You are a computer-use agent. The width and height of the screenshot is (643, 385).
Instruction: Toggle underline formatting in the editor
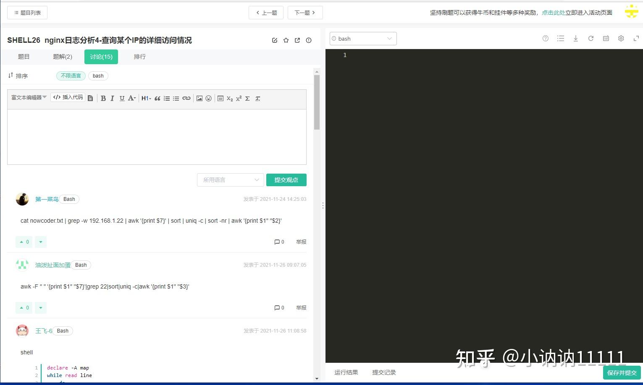tap(122, 98)
